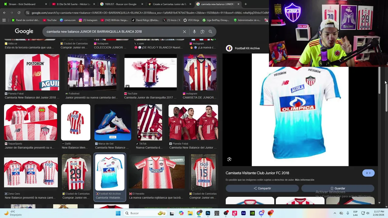Open a new browser tab
Viewport: 388px width, 218px height.
tap(246, 4)
